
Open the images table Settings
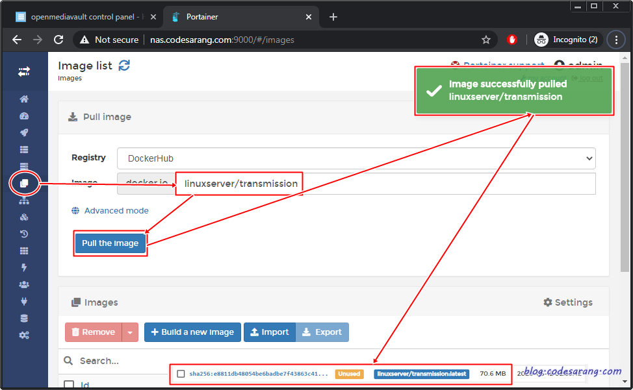(x=568, y=302)
